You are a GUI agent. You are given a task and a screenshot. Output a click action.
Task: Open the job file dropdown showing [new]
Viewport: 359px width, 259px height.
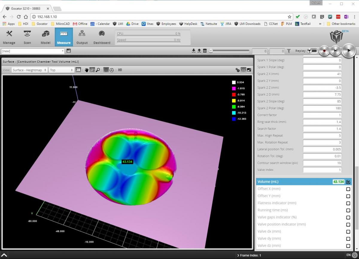(33, 51)
